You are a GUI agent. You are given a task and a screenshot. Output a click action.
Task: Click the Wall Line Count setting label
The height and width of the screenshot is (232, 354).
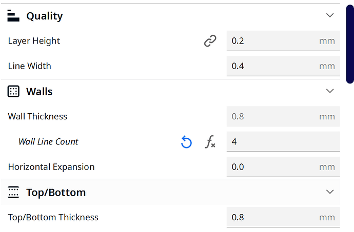click(x=48, y=142)
